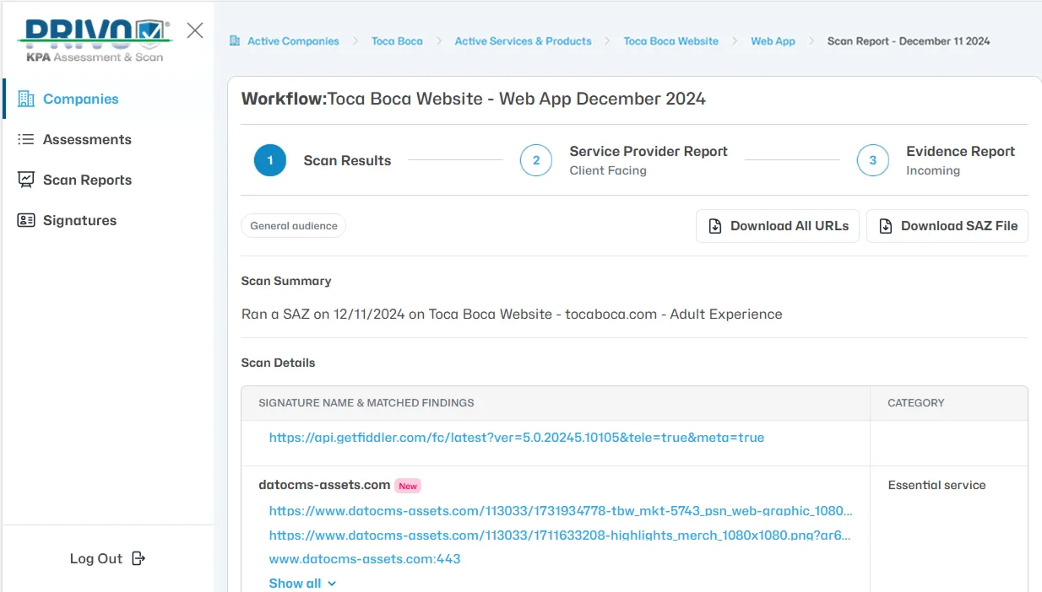Navigate to Toca Boca via breadcrumb

coord(397,40)
